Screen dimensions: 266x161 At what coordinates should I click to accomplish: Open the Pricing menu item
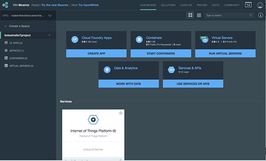[202, 5]
